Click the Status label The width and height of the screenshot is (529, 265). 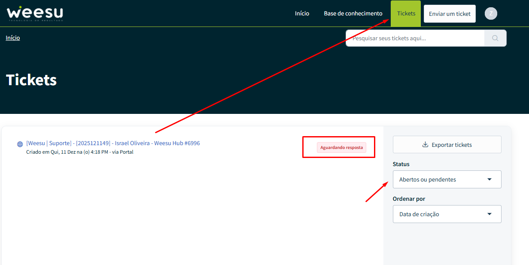point(401,164)
